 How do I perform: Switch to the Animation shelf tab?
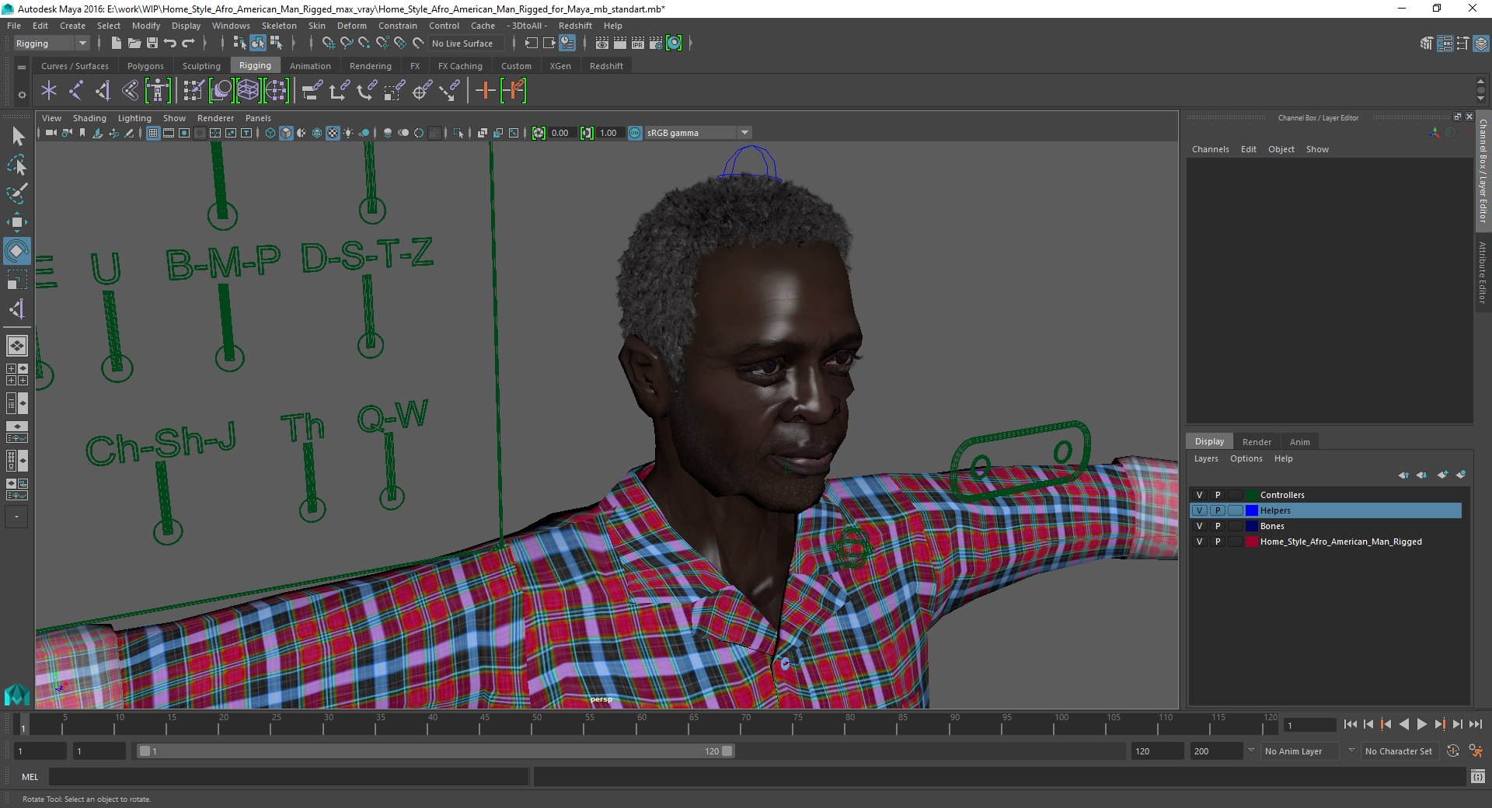tap(310, 66)
